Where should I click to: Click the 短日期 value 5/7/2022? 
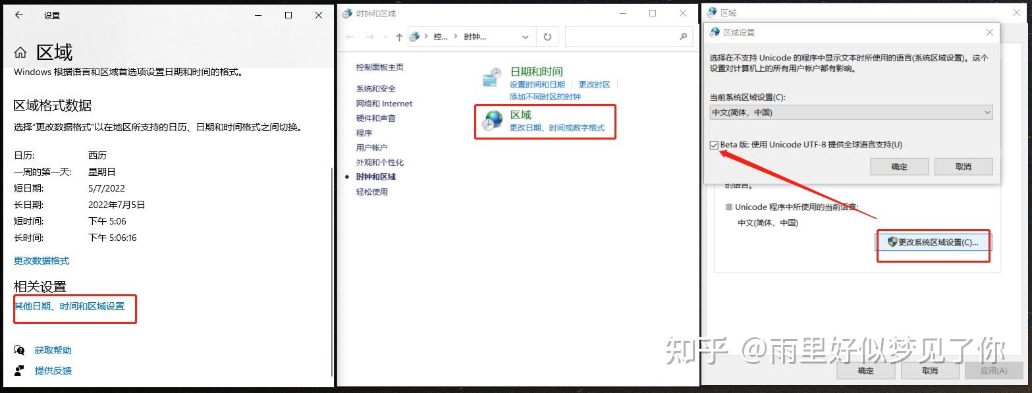(x=107, y=188)
